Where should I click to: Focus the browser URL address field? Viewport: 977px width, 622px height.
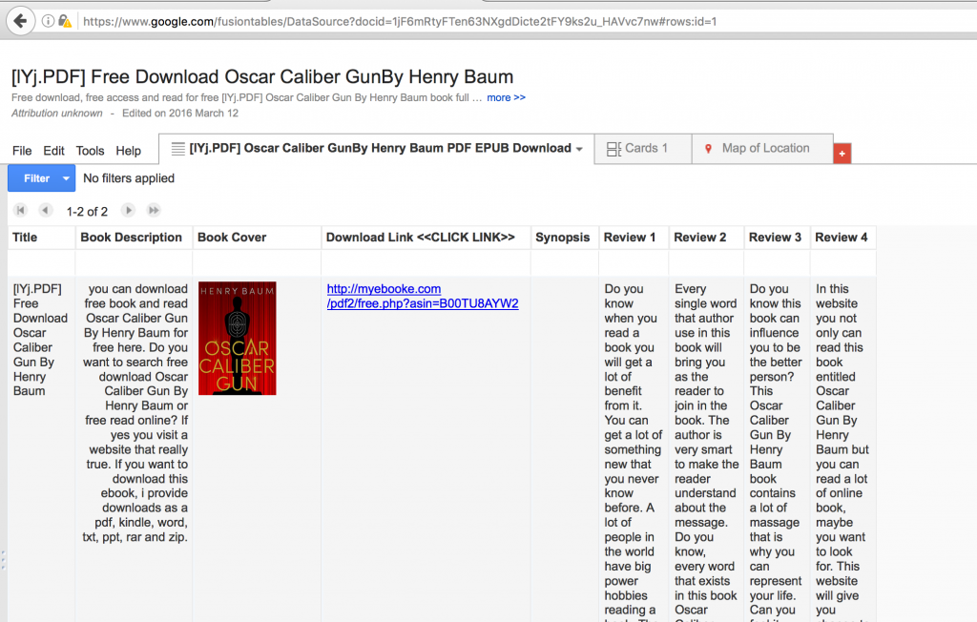click(399, 21)
